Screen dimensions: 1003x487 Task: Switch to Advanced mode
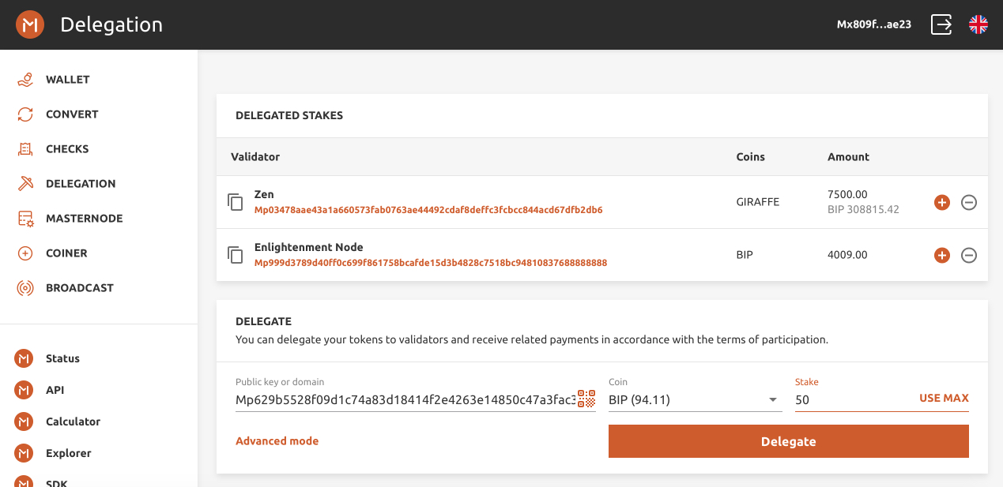(277, 441)
